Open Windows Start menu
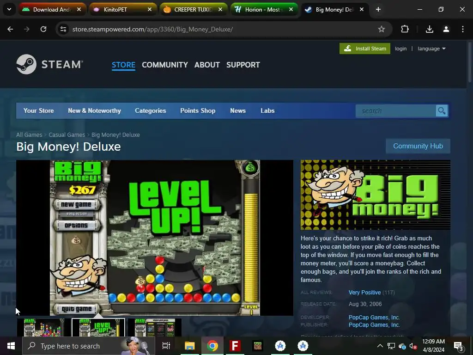 coord(11,346)
